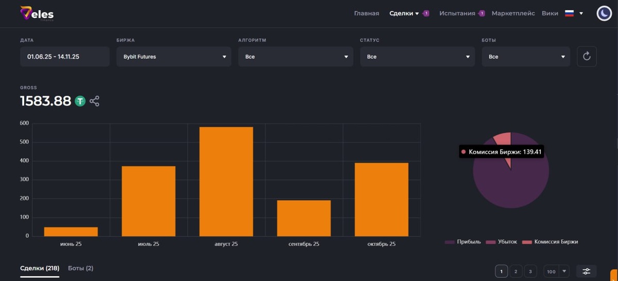Click the Tether currency icon
This screenshot has width=618, height=281.
[x=80, y=101]
